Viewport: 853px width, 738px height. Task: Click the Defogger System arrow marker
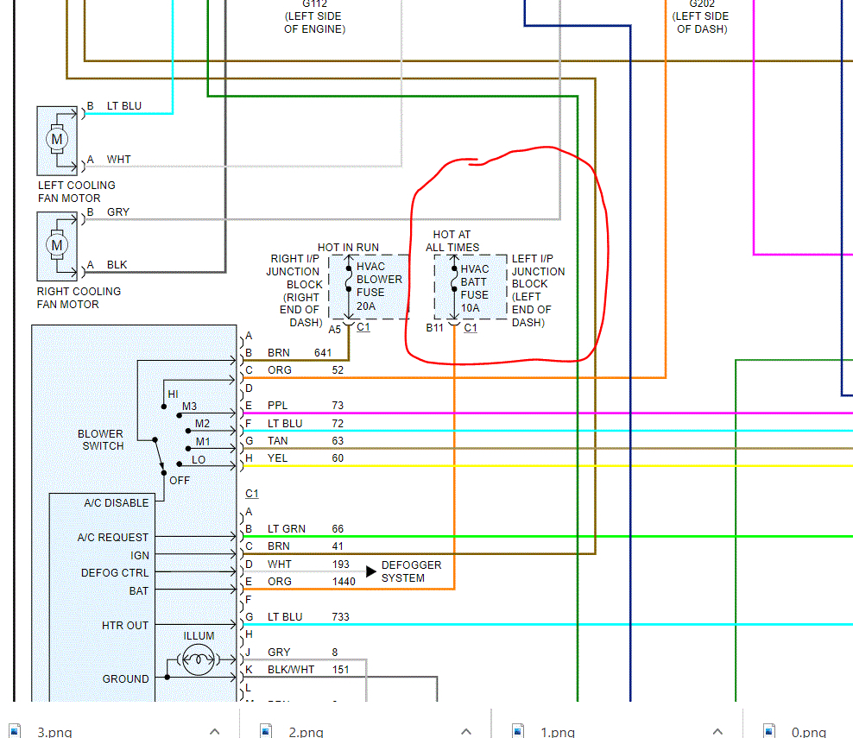pos(371,571)
